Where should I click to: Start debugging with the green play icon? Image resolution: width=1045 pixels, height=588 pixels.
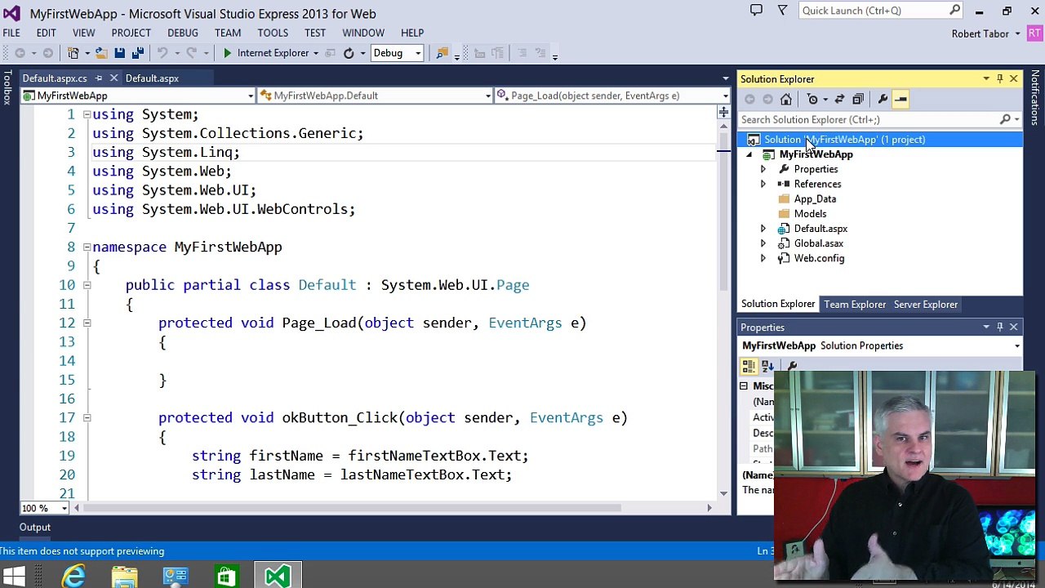point(228,53)
